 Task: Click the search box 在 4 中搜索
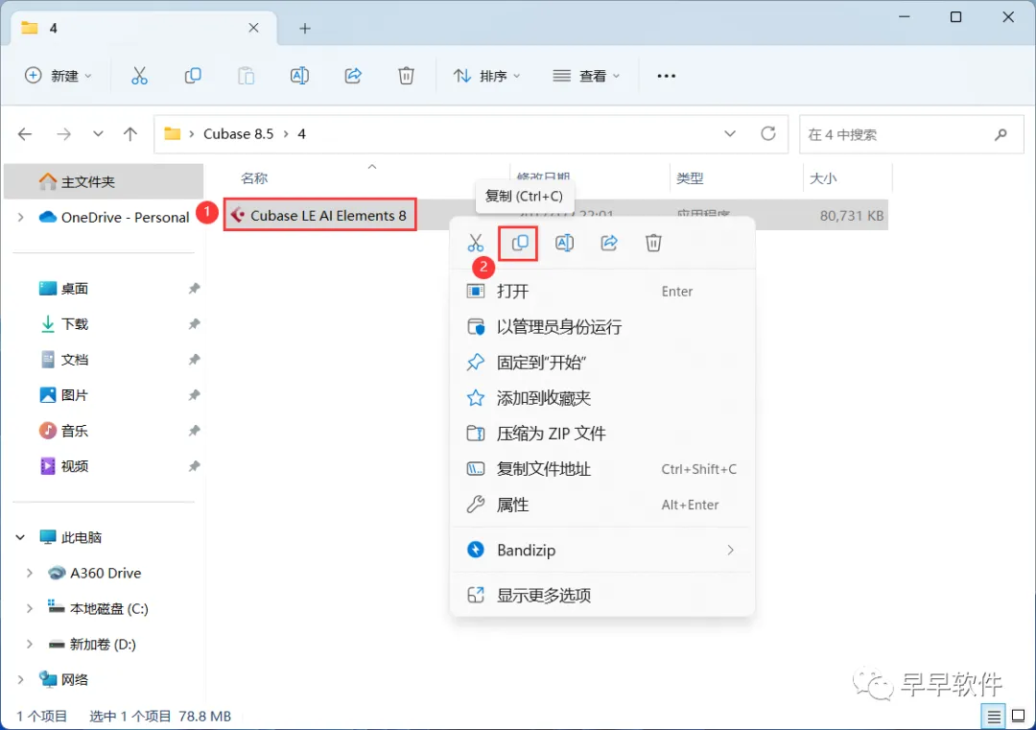[911, 134]
